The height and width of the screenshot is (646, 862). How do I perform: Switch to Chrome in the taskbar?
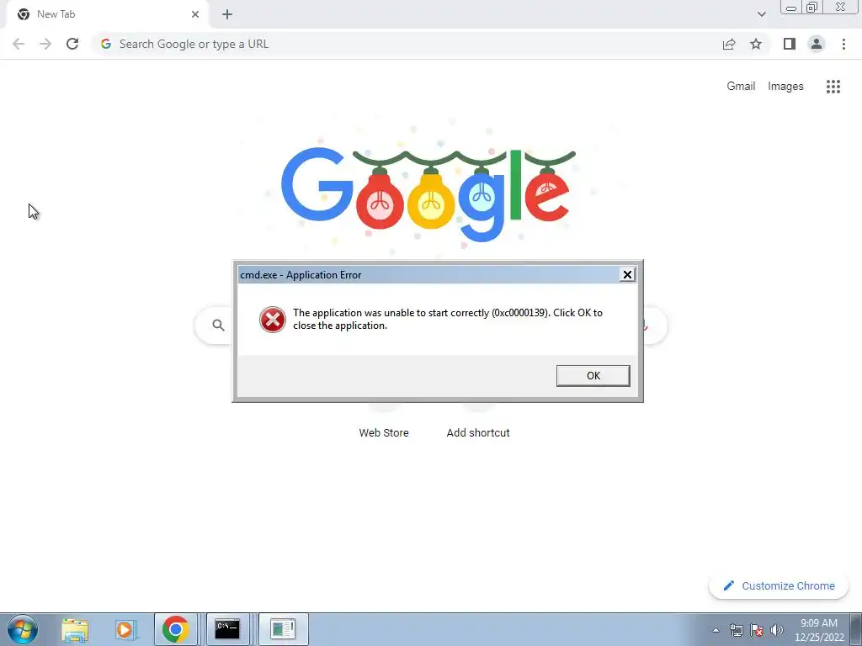[175, 629]
